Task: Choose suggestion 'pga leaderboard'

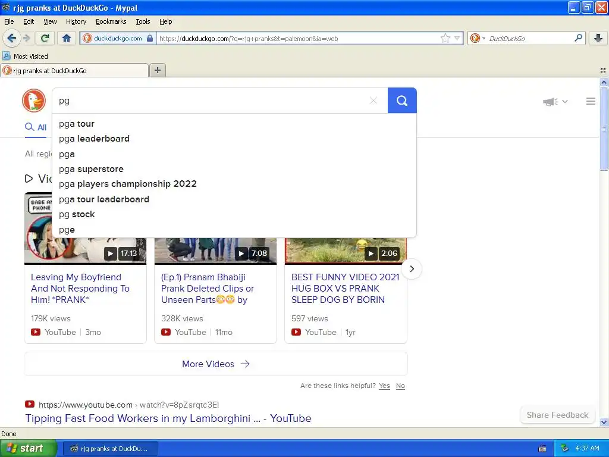Action: tap(234, 139)
